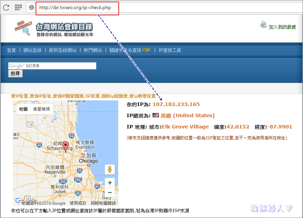Go to 首頁 in the navigation bar
The width and height of the screenshot is (303, 218).
12,50
